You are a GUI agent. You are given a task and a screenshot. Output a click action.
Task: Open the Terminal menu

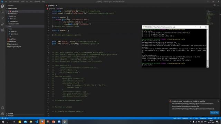pyautogui.click(x=37, y=2)
